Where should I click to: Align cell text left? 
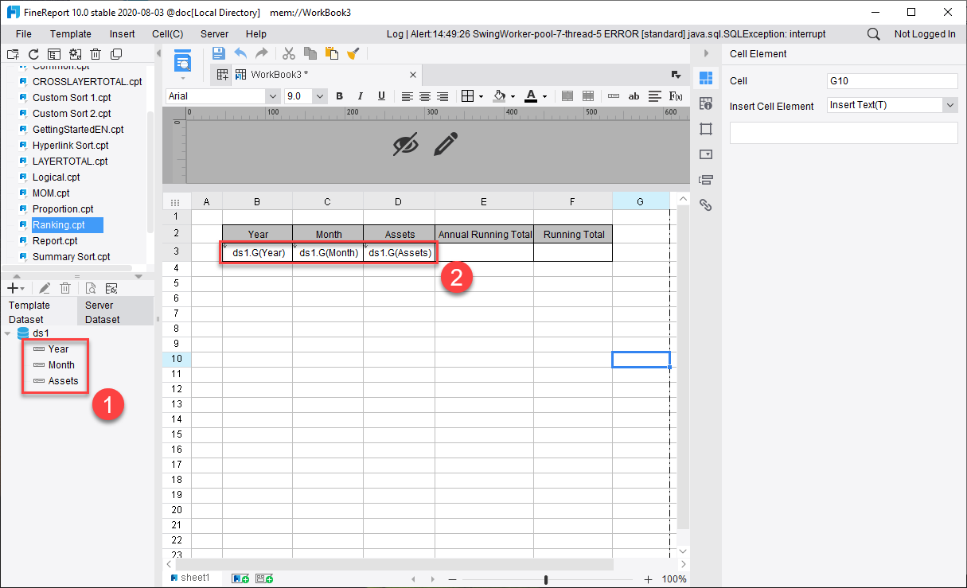pyautogui.click(x=407, y=96)
